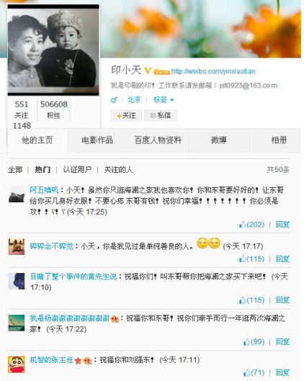Click the male gender icon
The image size is (304, 381).
(114, 99)
